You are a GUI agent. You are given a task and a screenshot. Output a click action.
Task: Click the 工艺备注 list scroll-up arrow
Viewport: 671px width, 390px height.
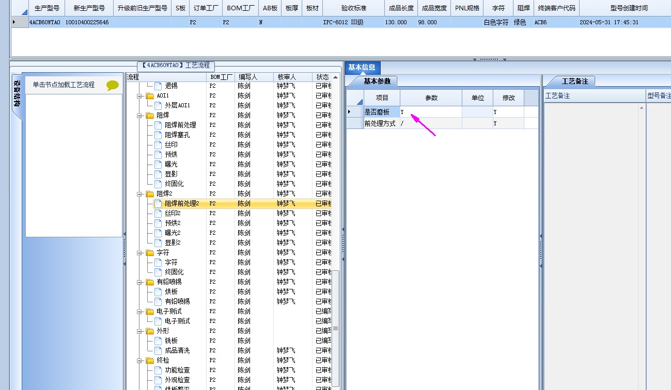tap(642, 108)
